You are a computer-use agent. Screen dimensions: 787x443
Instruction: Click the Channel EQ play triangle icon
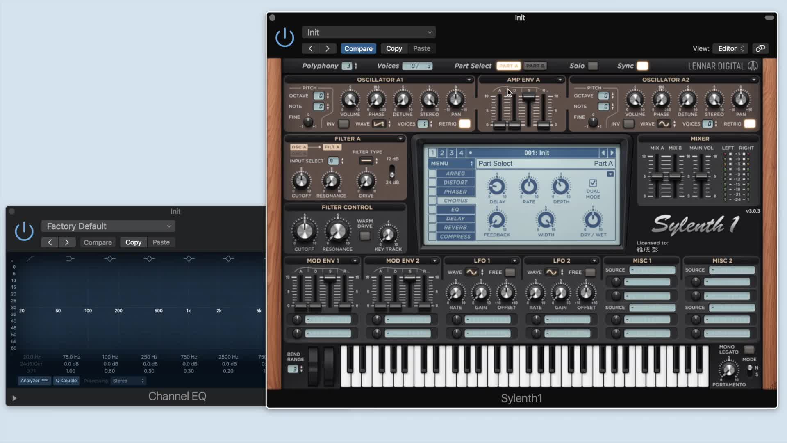14,398
